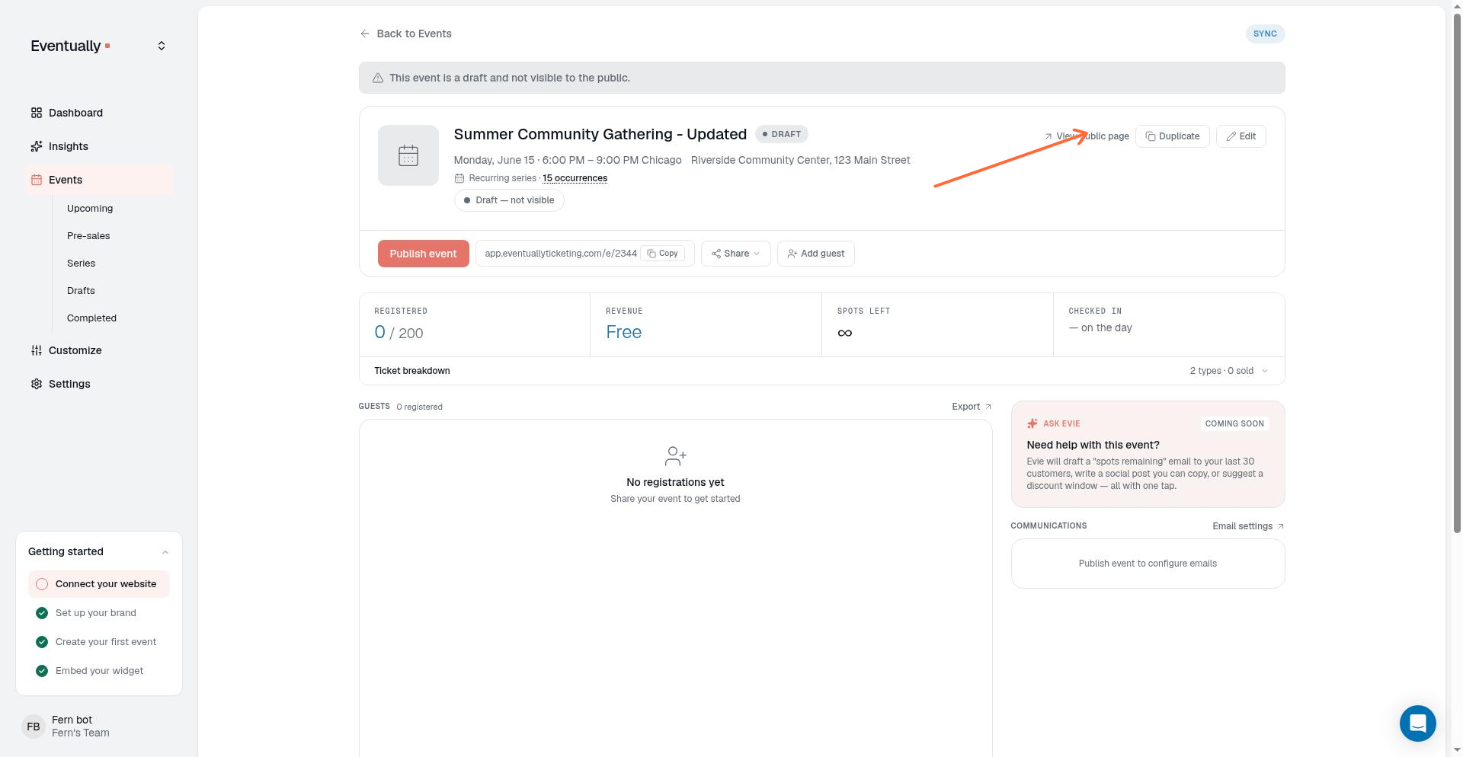Click the COMING SOON badge
This screenshot has width=1463, height=757.
coord(1234,423)
